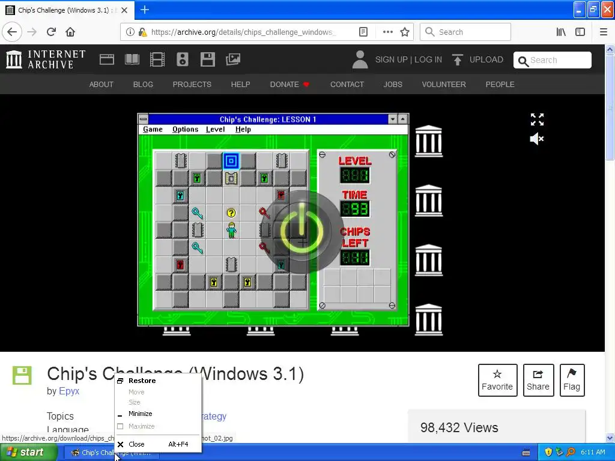This screenshot has height=461, width=615.
Task: Click the Share button
Action: point(538,380)
